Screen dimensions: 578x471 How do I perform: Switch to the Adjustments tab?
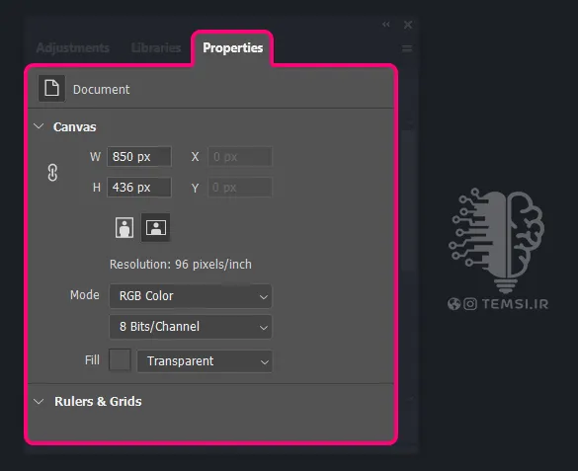coord(72,47)
